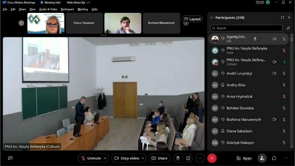The height and width of the screenshot is (166, 295).
Task: Open More options ellipsis beside reactions
Action: click(200, 158)
